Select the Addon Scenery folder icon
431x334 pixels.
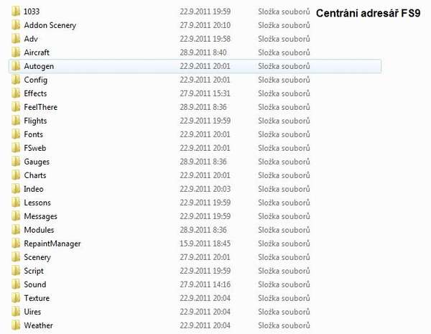click(16, 25)
